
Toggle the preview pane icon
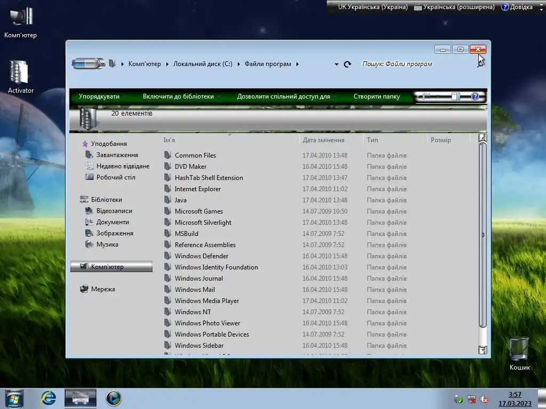coord(455,96)
